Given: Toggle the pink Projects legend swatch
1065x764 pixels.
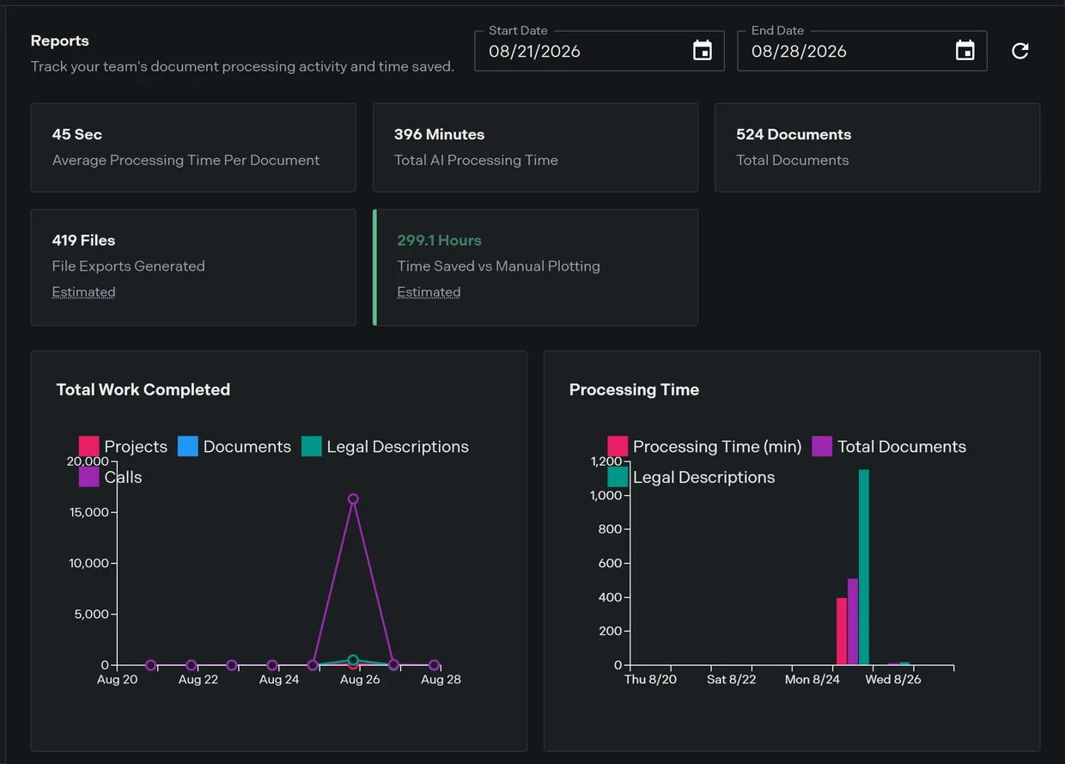Looking at the screenshot, I should point(89,446).
